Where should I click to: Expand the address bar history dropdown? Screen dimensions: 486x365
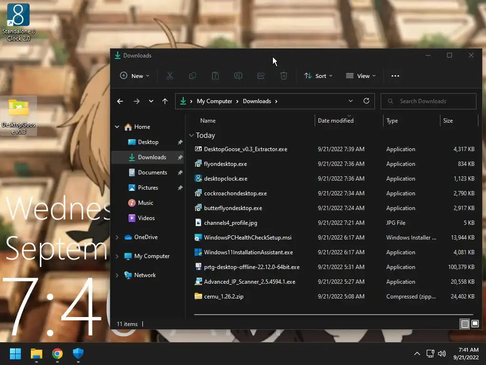[x=351, y=101]
